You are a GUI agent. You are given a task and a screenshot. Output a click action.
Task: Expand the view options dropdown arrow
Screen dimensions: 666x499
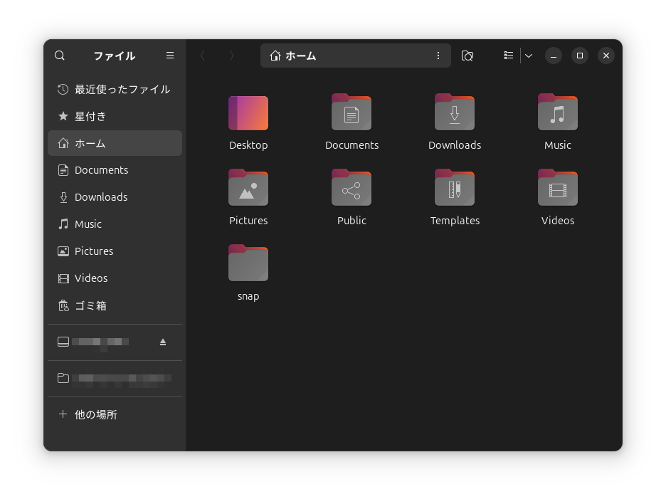click(529, 56)
